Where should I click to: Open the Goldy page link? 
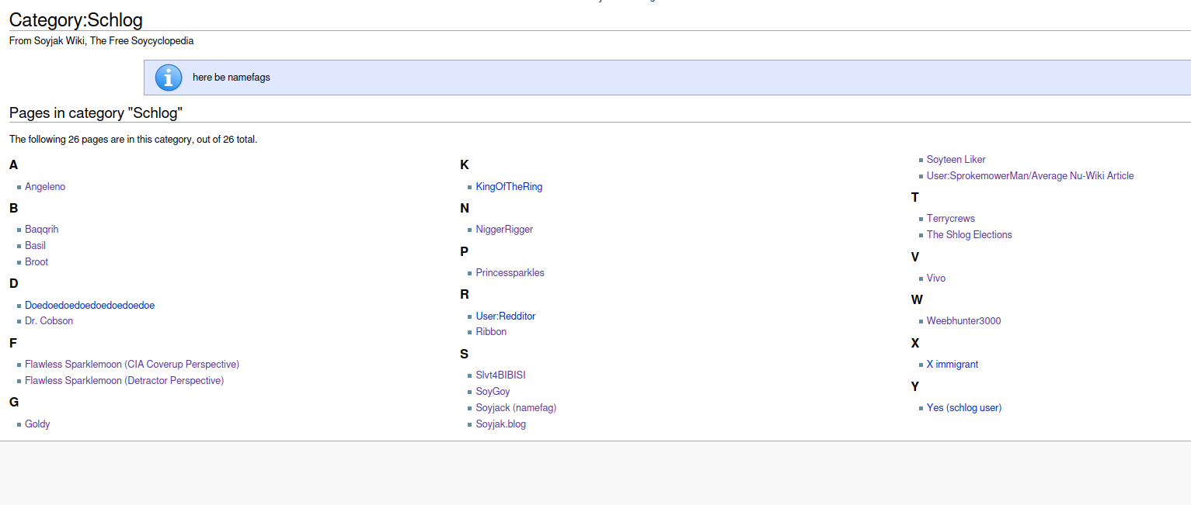(37, 424)
